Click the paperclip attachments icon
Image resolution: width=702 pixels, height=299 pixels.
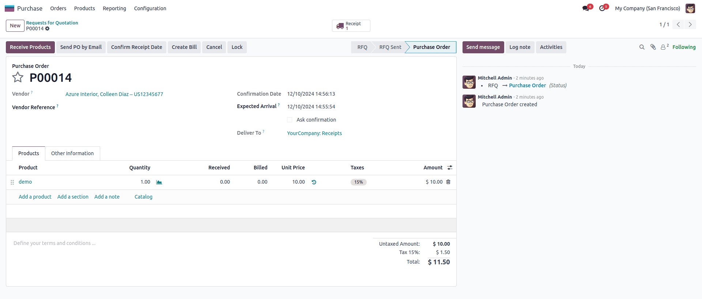(653, 47)
